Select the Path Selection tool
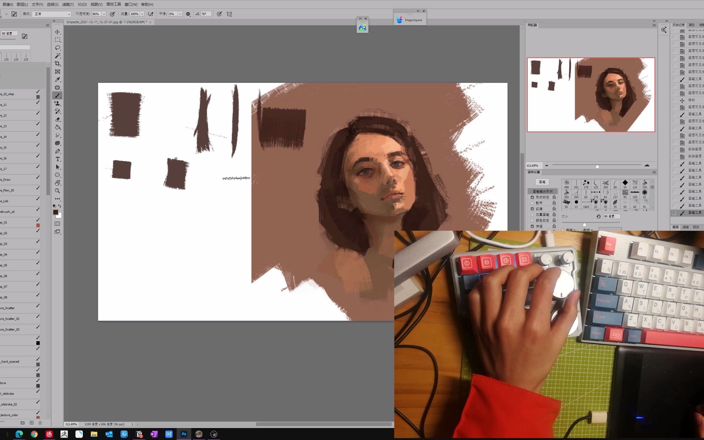The image size is (704, 440). [x=57, y=167]
